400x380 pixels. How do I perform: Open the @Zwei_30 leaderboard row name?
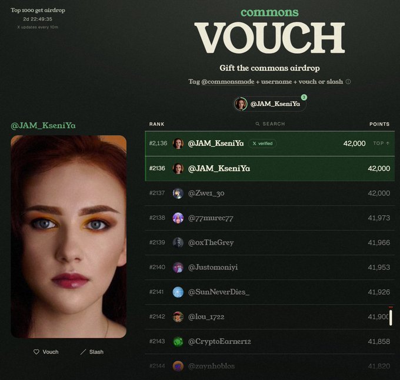click(x=206, y=193)
